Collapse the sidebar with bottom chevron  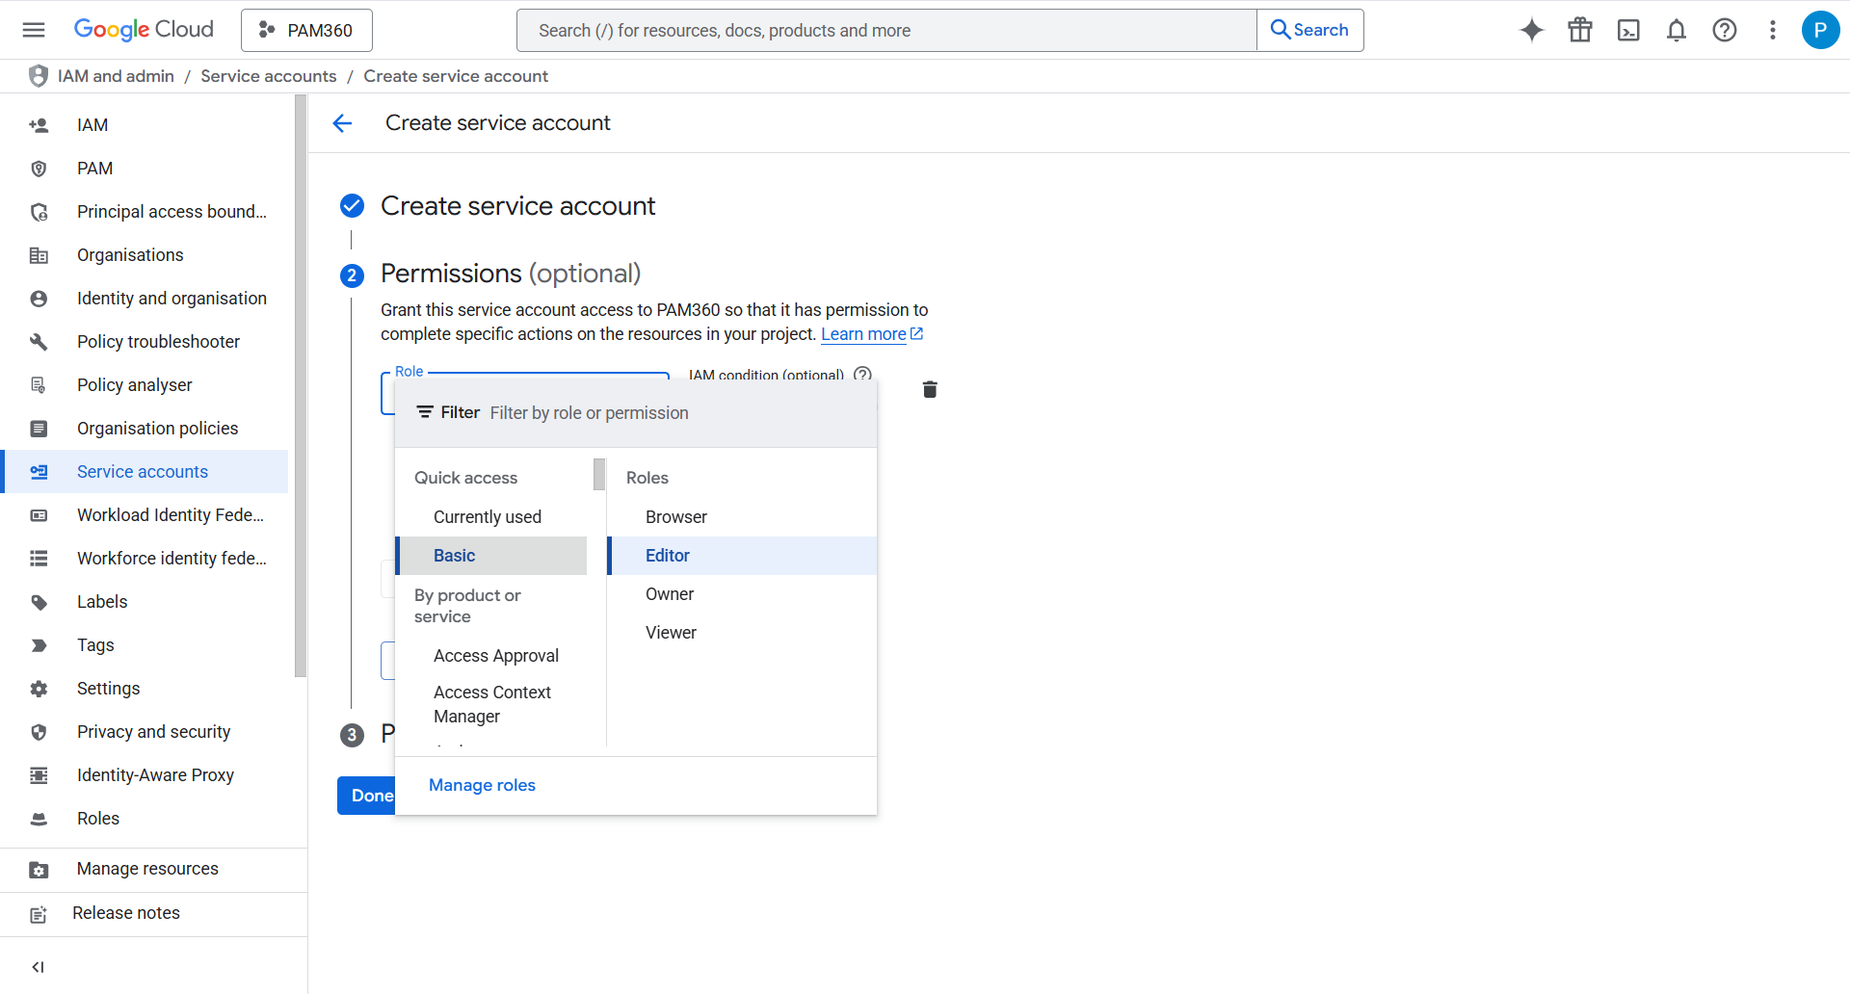tap(39, 967)
